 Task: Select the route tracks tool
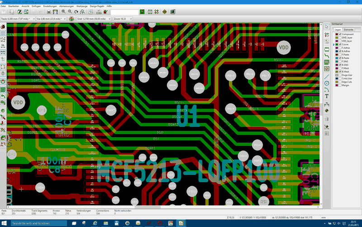coord(327,56)
